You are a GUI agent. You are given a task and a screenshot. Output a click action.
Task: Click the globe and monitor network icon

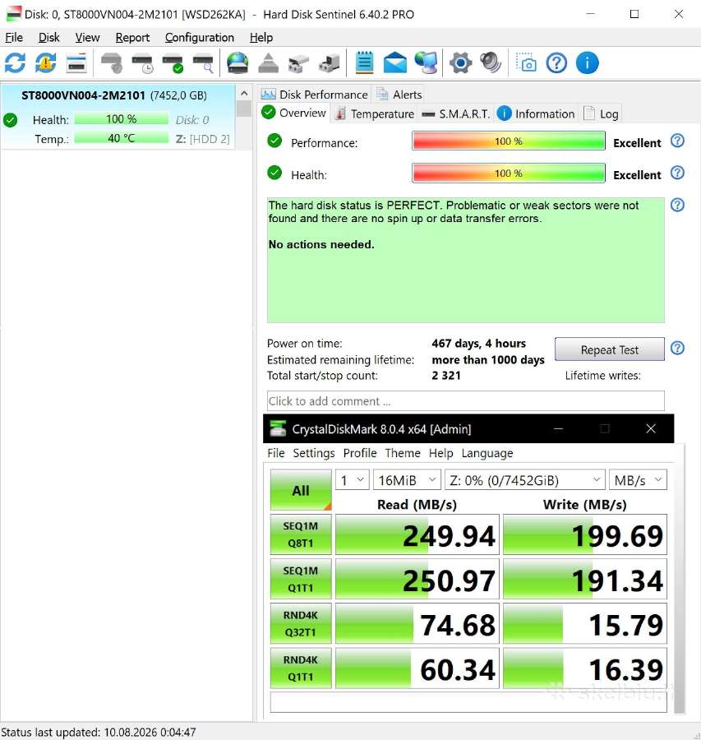426,62
